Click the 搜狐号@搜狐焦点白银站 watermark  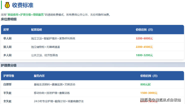coord(160,100)
